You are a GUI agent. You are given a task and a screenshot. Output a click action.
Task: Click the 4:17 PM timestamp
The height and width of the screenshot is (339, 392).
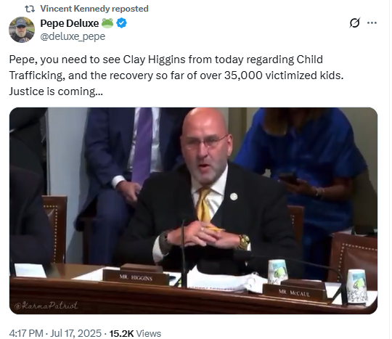point(26,333)
